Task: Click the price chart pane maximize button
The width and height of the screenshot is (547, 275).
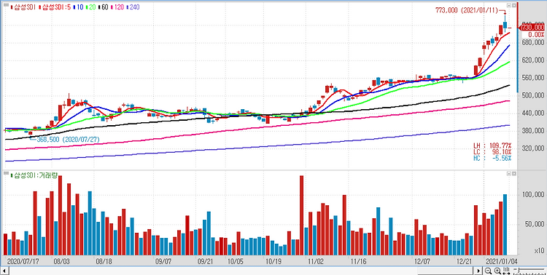Action: pyautogui.click(x=513, y=5)
